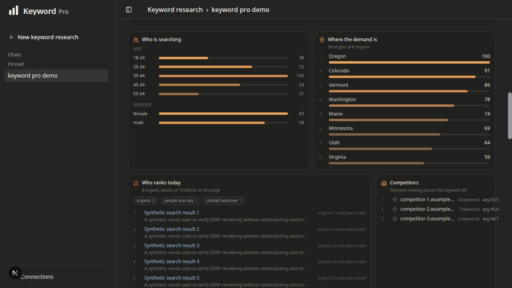Click globe icon beside competitor-3.example
The width and height of the screenshot is (512, 288).
395,219
